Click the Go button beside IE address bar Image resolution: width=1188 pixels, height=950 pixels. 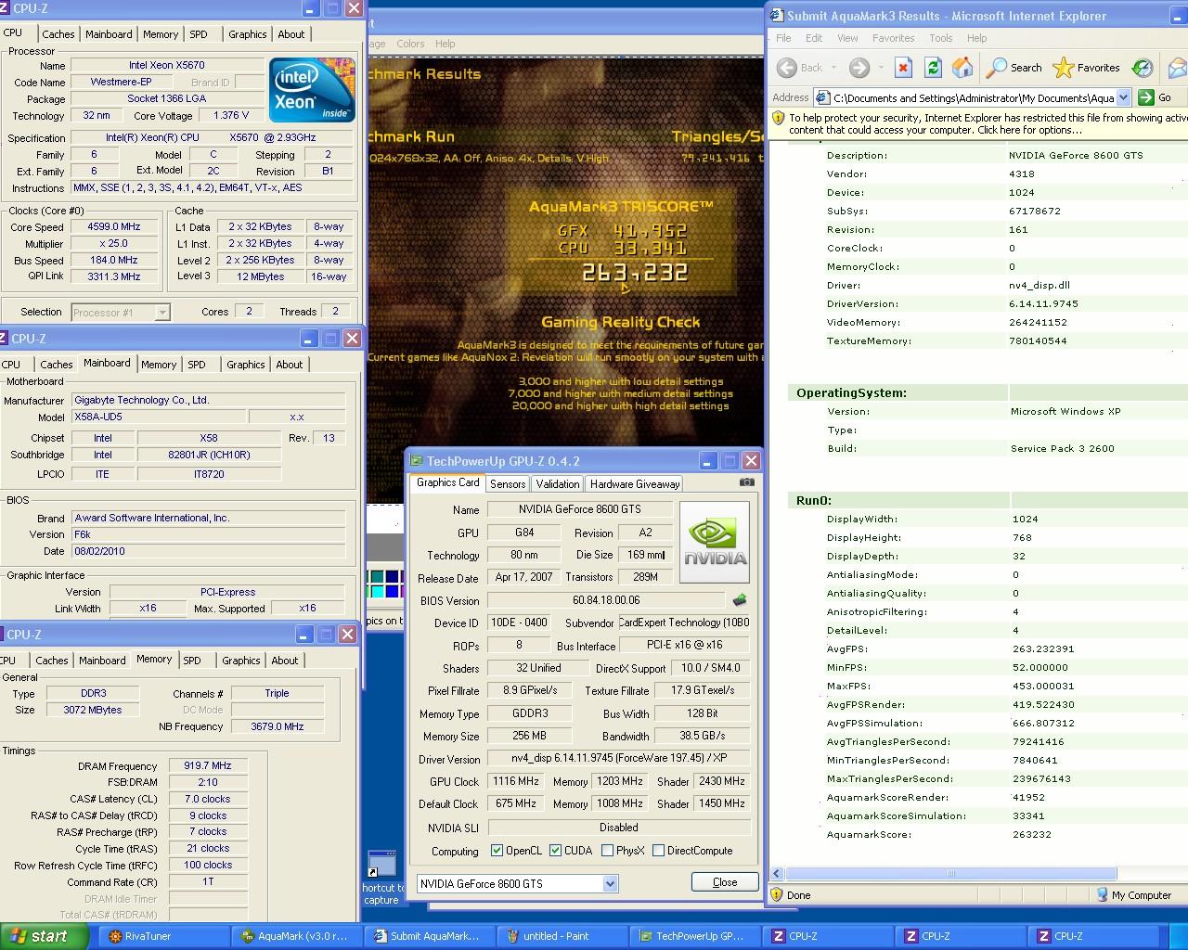1156,97
